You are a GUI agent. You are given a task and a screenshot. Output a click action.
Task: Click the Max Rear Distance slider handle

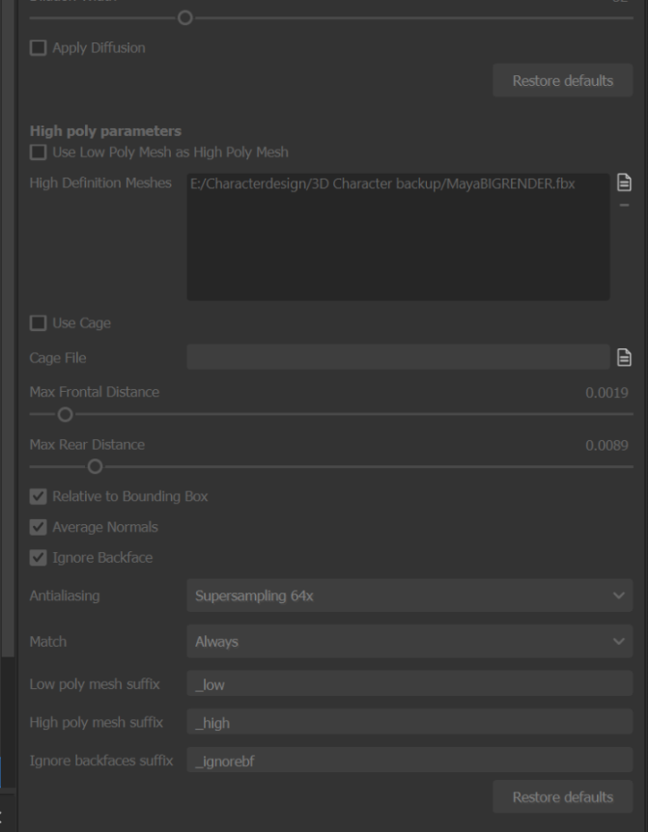pos(95,467)
